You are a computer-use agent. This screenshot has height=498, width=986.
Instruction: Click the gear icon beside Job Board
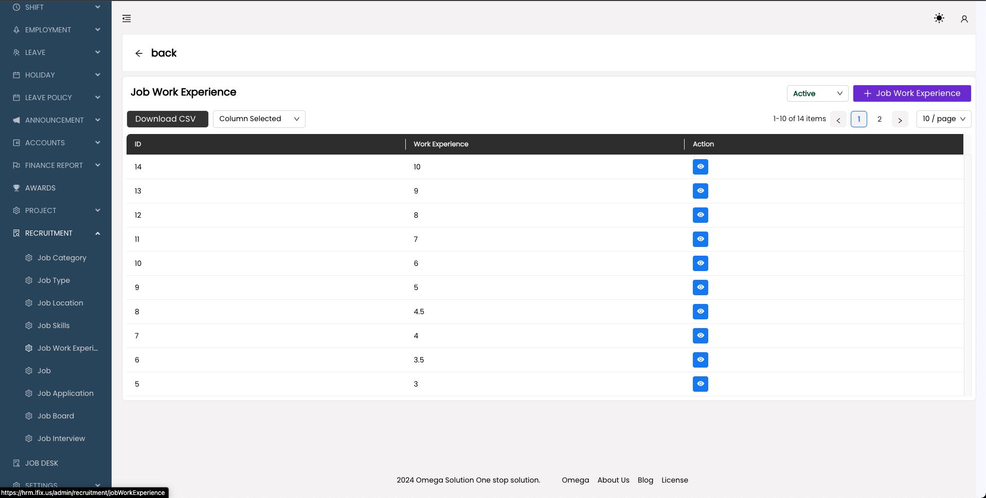click(x=29, y=416)
